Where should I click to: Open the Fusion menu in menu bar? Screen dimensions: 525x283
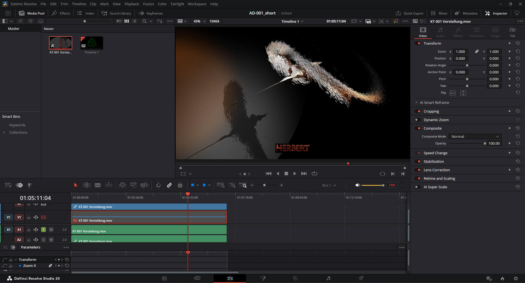pos(148,4)
